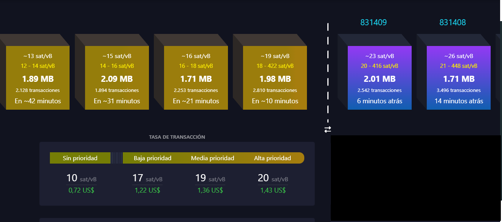Click the Alta prioridad fee label
The image size is (502, 222).
[x=273, y=158]
